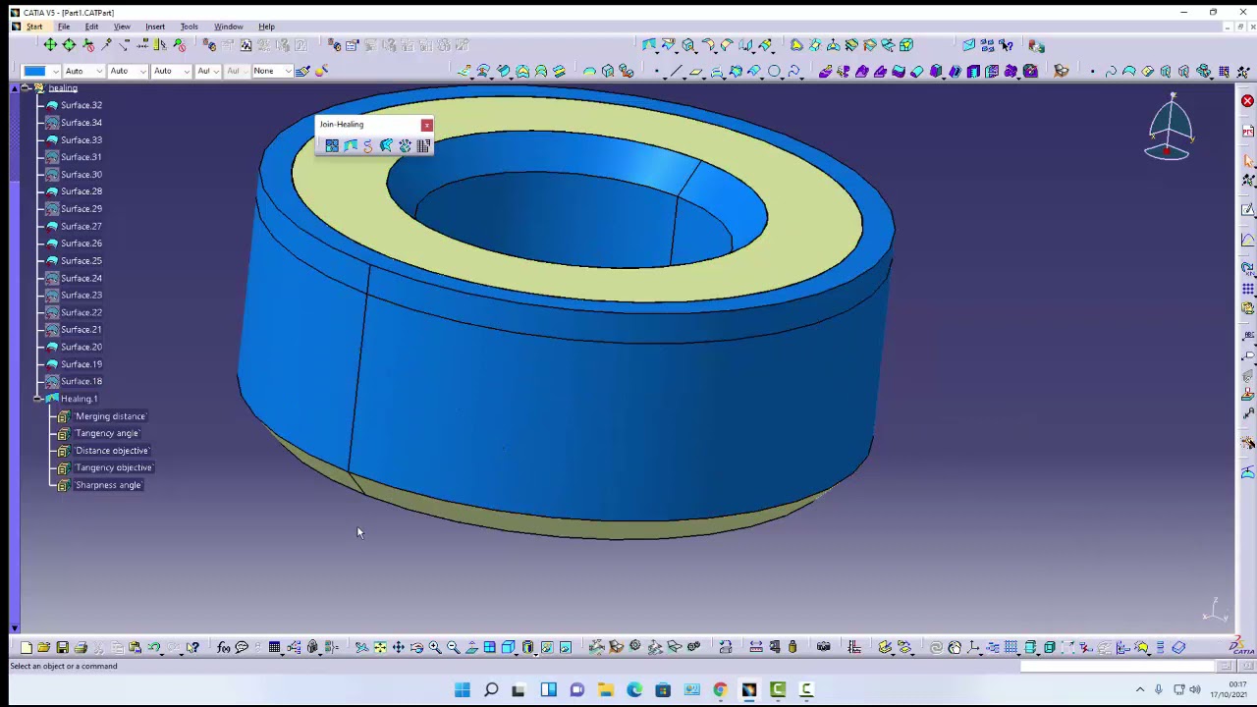The height and width of the screenshot is (707, 1257).
Task: Open the Window menu
Action: coord(228,27)
